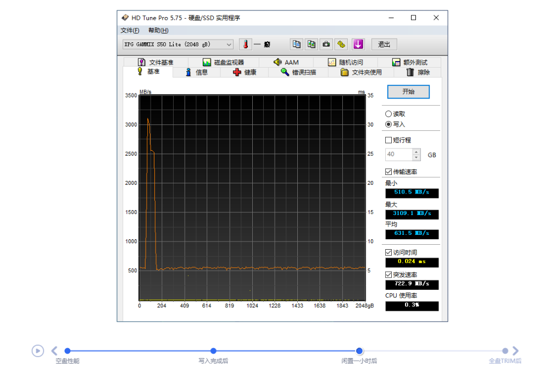
Task: Toggle the 访问时间 access time checkbox
Action: pos(388,252)
